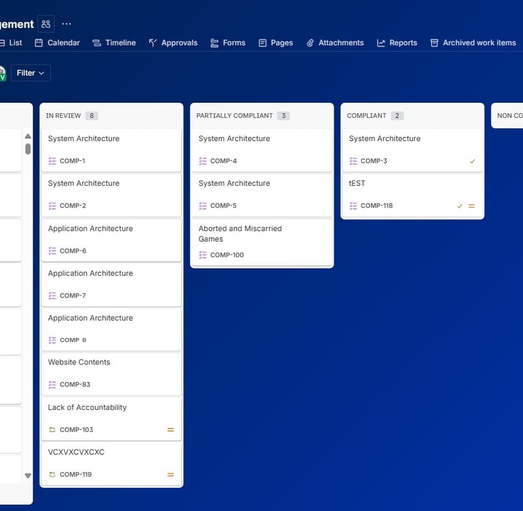Click the left column scrollbar thumb
Viewport: 523px width, 511px height.
(x=28, y=149)
